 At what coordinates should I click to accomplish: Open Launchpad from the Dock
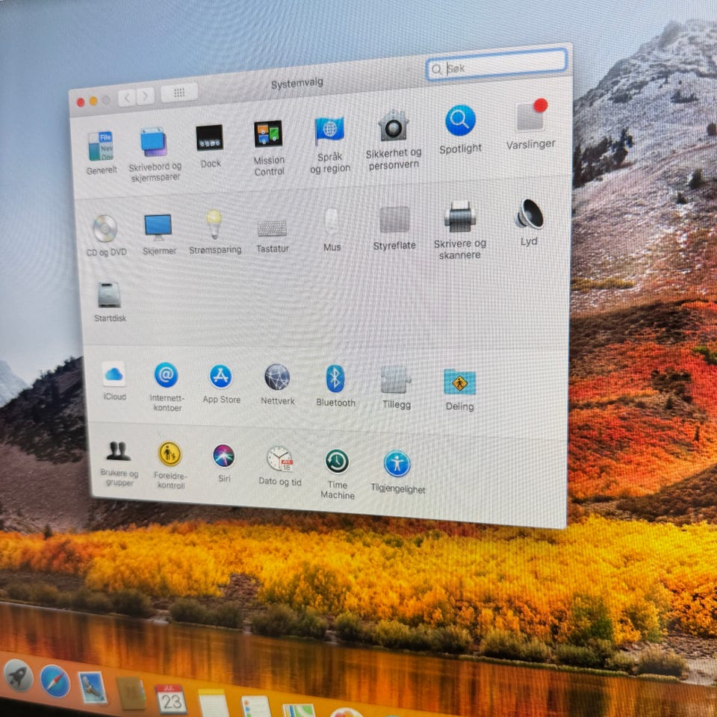click(18, 676)
